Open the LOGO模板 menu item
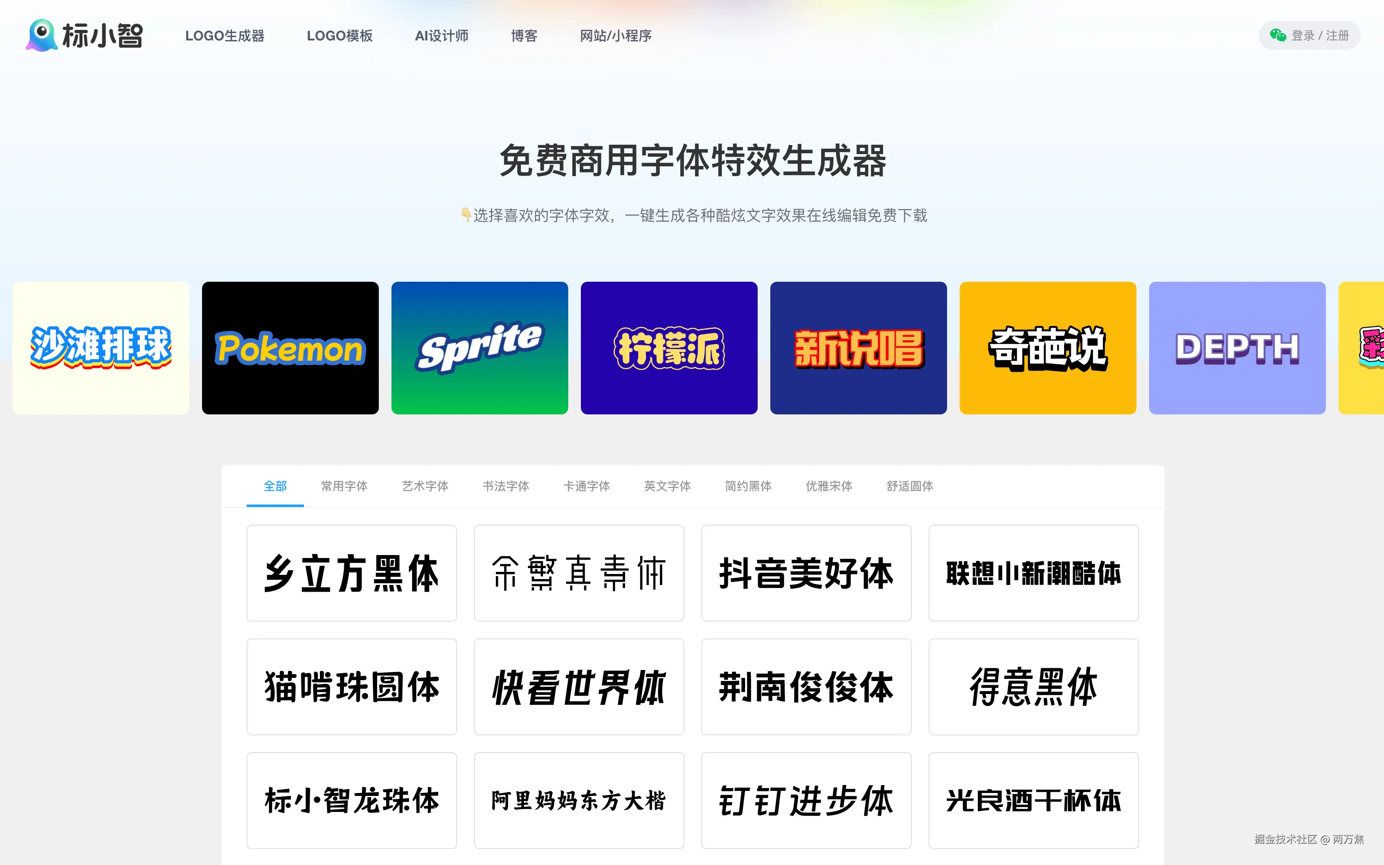This screenshot has height=865, width=1384. (x=340, y=36)
